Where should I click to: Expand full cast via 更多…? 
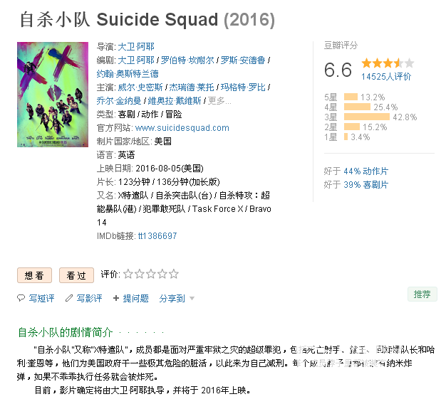click(x=219, y=101)
